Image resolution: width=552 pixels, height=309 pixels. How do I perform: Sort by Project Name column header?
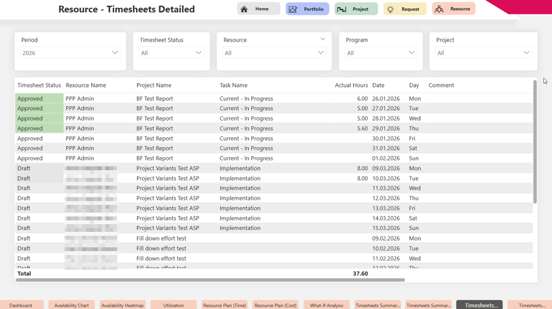tap(154, 85)
